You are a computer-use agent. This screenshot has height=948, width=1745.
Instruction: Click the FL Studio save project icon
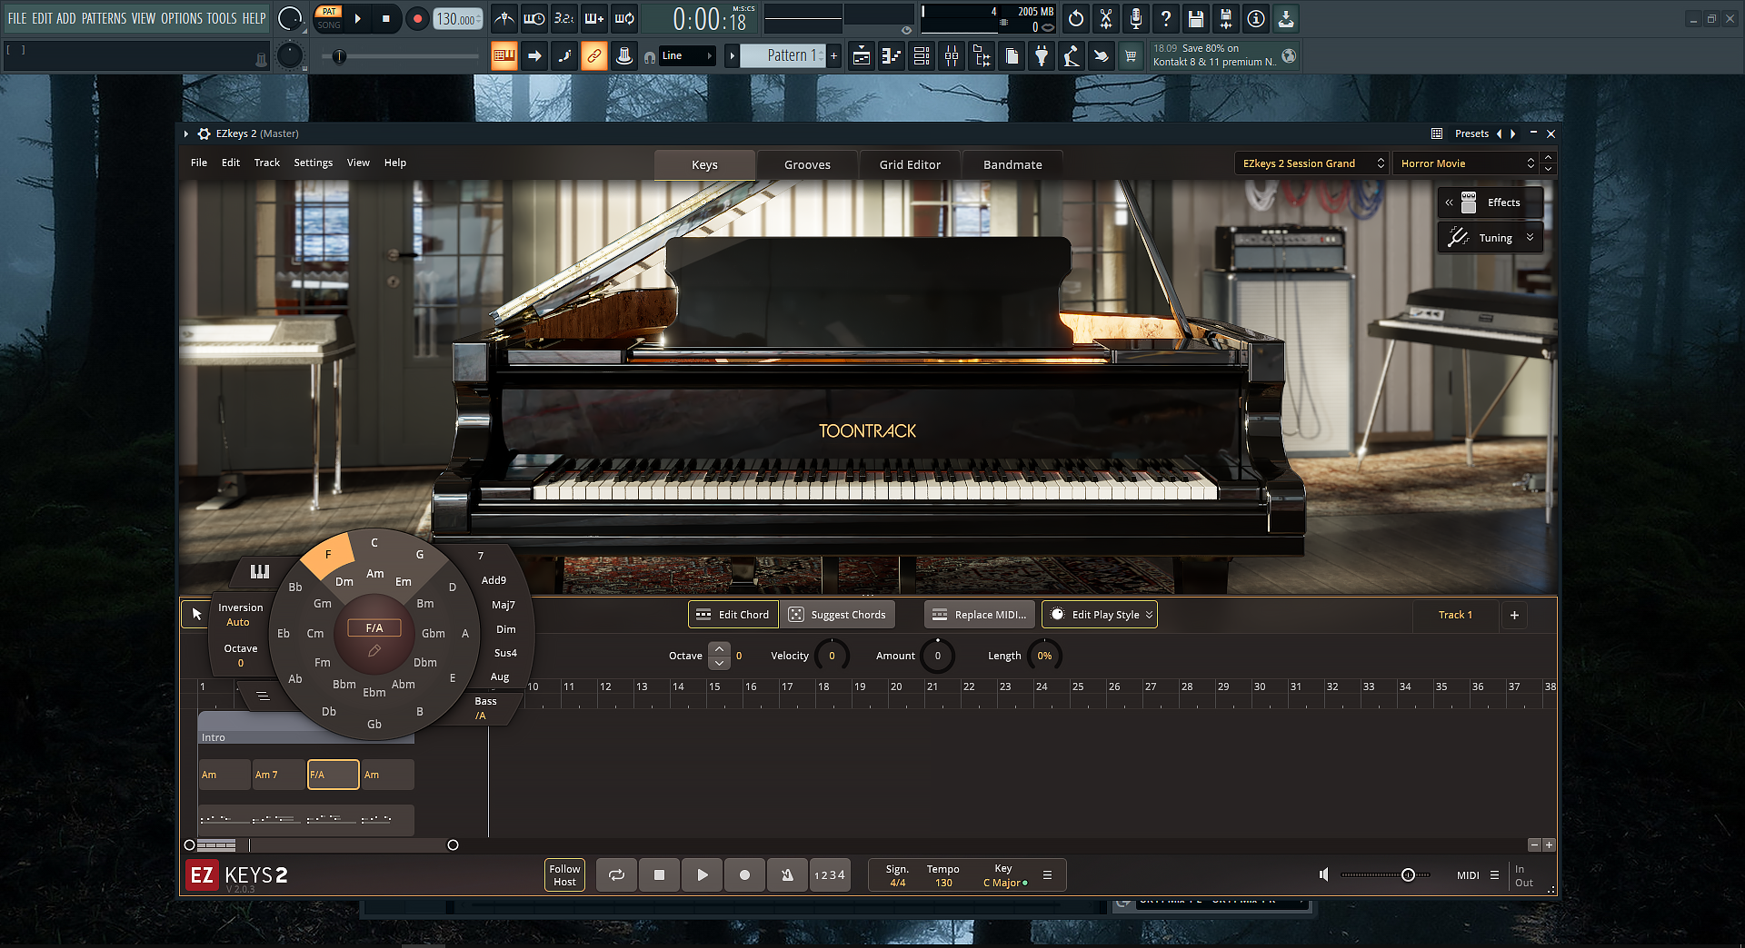[1196, 18]
